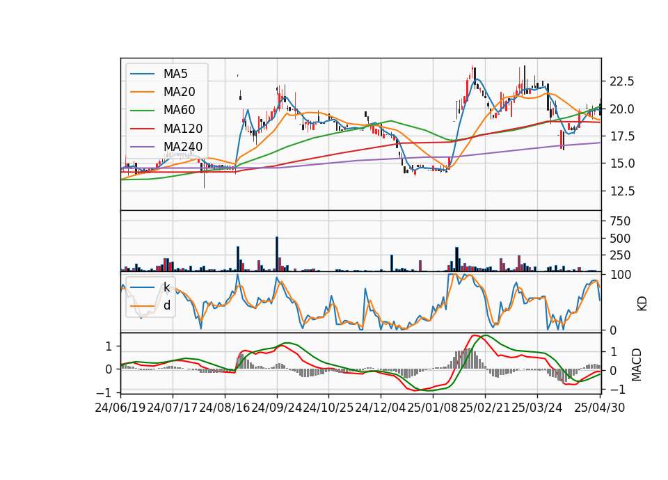668x480 pixels.
Task: Click the MA20 legend label
Action: click(x=180, y=92)
